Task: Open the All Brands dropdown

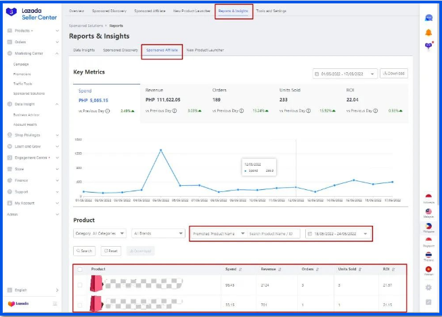Action: coord(158,233)
